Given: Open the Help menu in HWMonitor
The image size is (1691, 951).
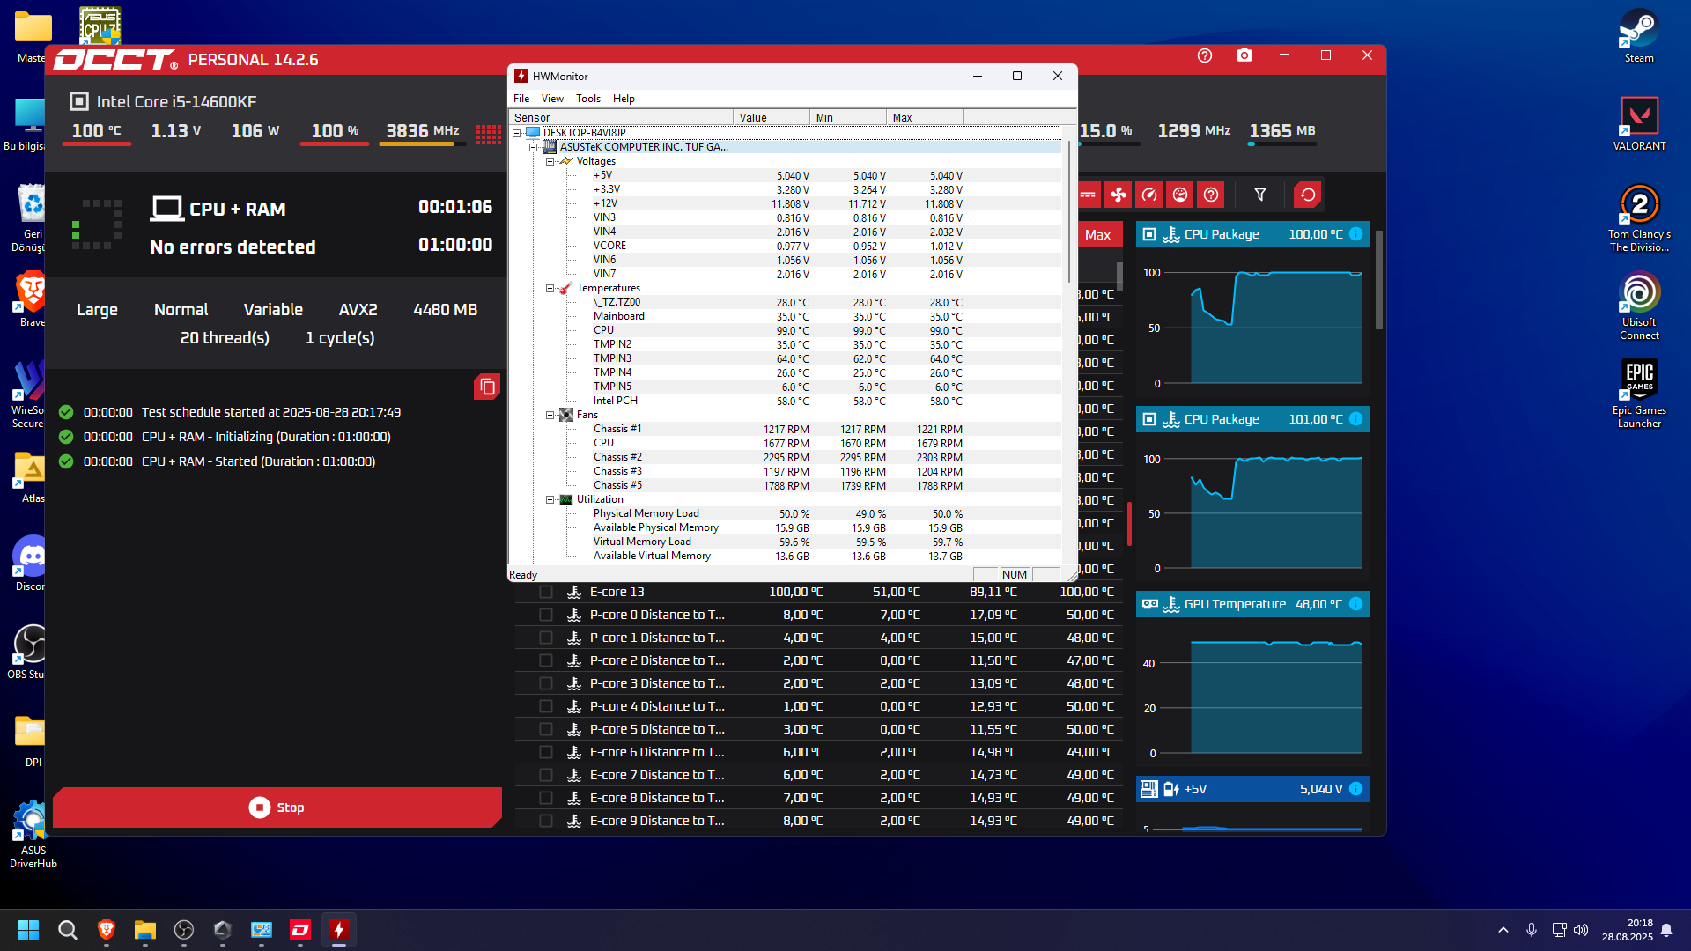Looking at the screenshot, I should tap(624, 99).
